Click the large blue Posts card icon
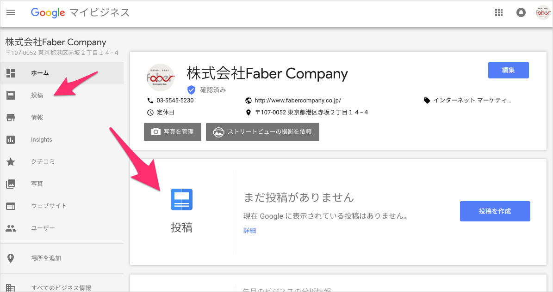The width and height of the screenshot is (553, 292). pyautogui.click(x=181, y=199)
